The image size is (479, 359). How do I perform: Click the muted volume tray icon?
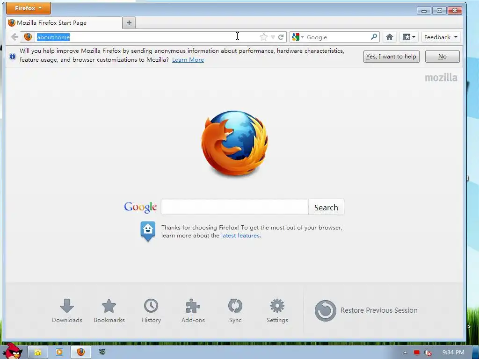click(428, 352)
